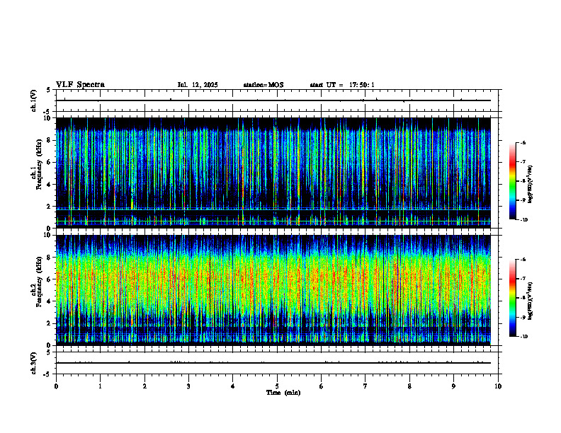Click the ch.1 spectrogram color bar
Screen dimensions: 561x433
point(512,181)
